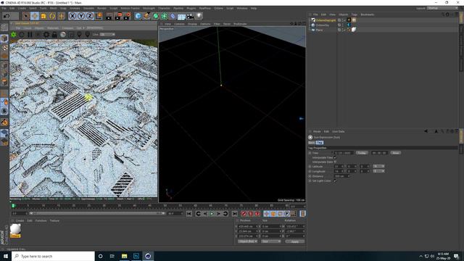Click the Distance input field
The image size is (464, 261).
[x=341, y=176]
